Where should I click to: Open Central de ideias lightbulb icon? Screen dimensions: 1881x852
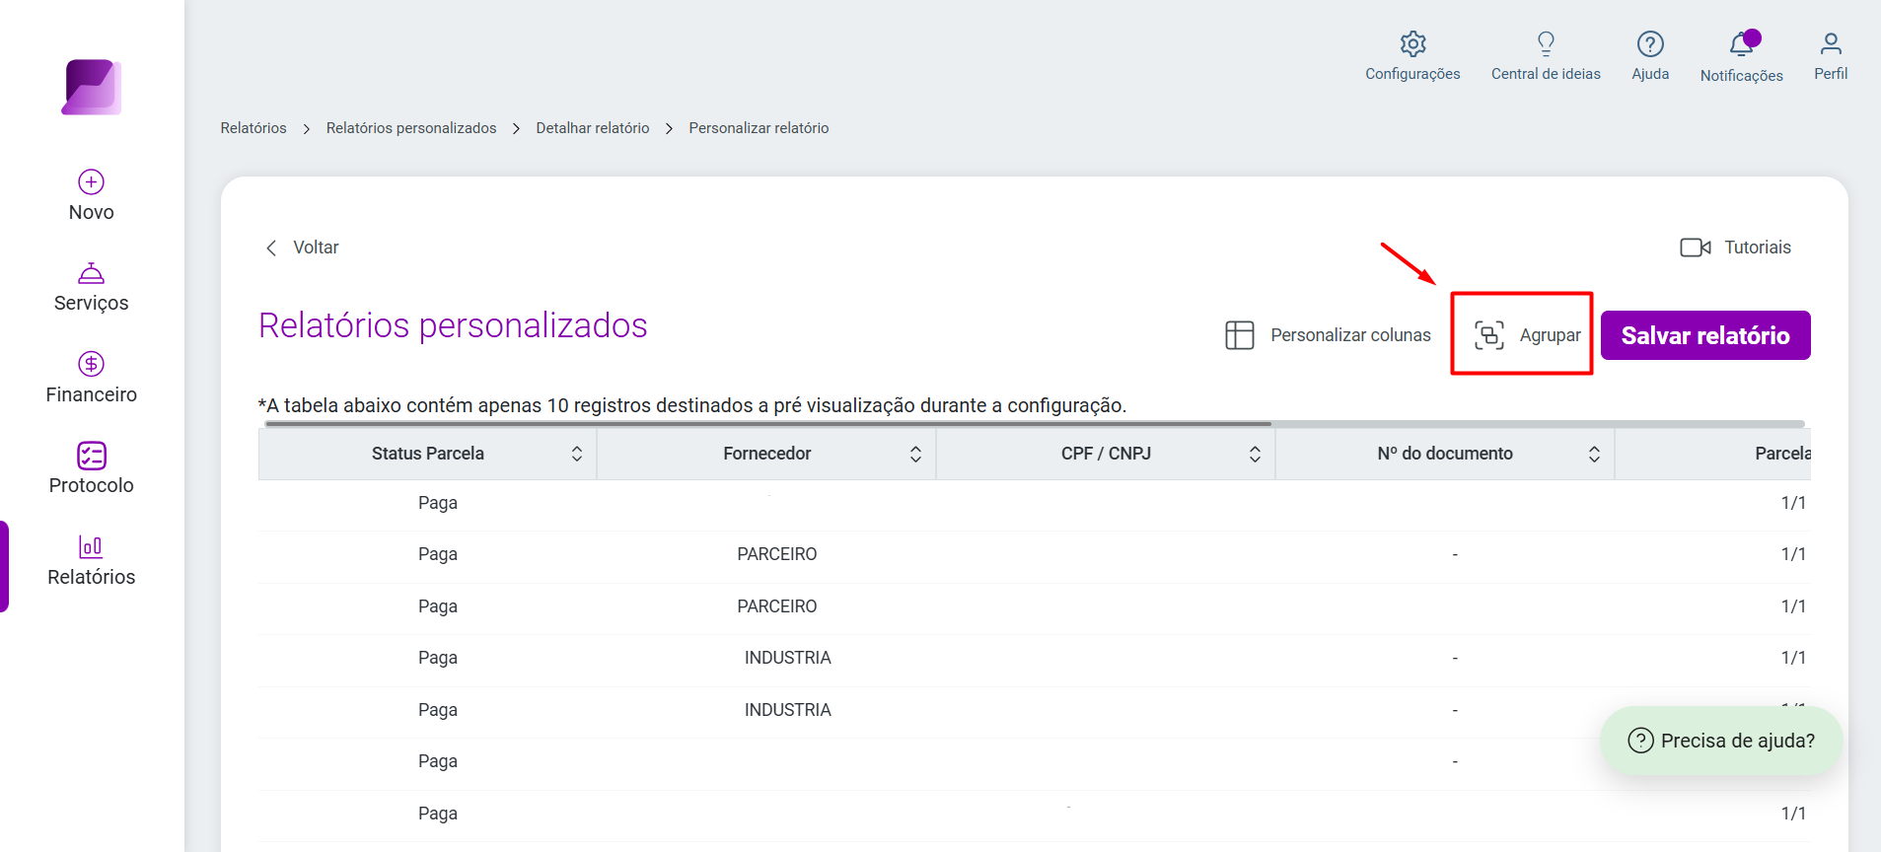coord(1546,43)
